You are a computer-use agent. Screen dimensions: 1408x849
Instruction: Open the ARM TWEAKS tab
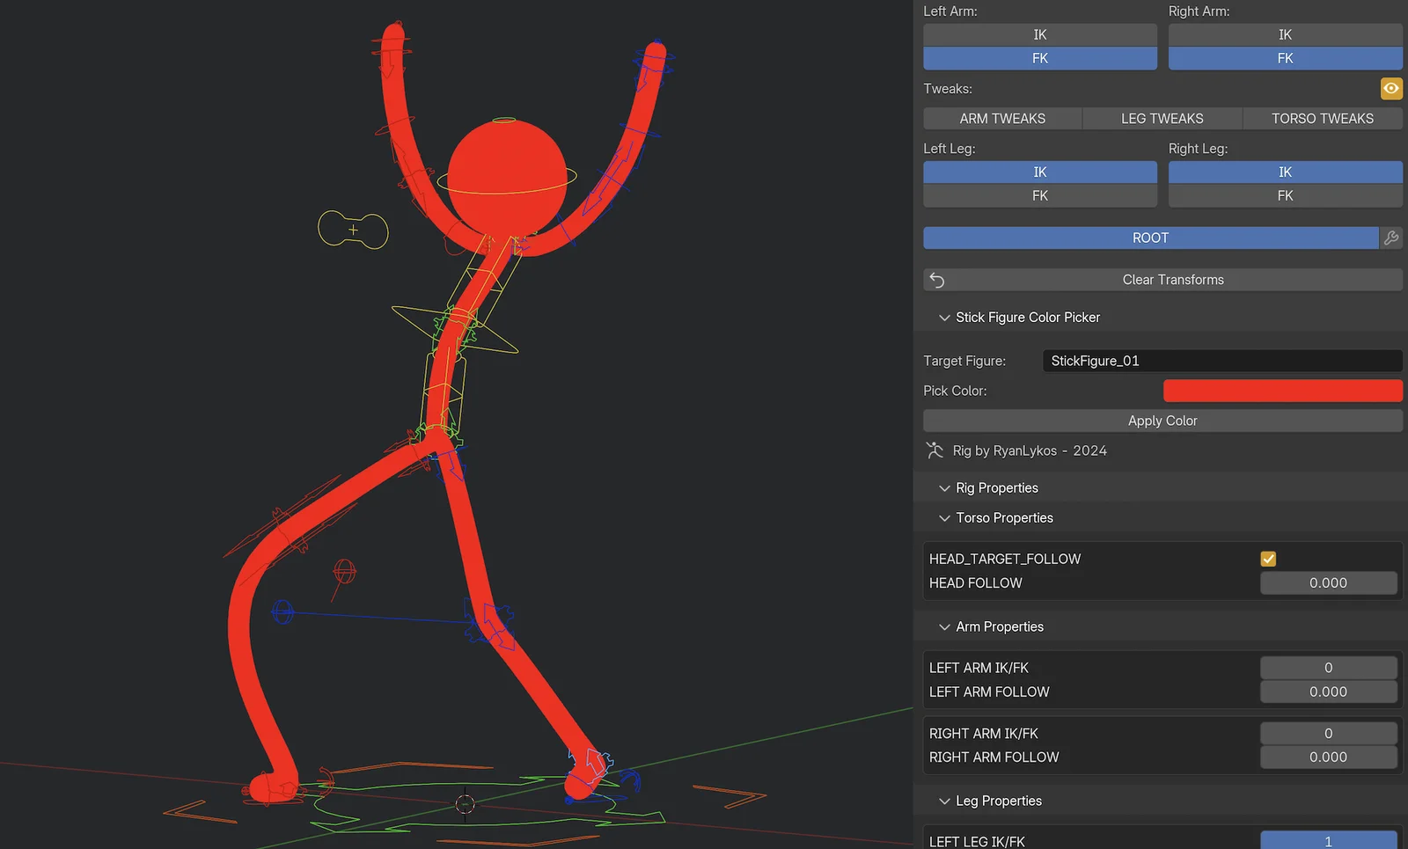point(1002,119)
